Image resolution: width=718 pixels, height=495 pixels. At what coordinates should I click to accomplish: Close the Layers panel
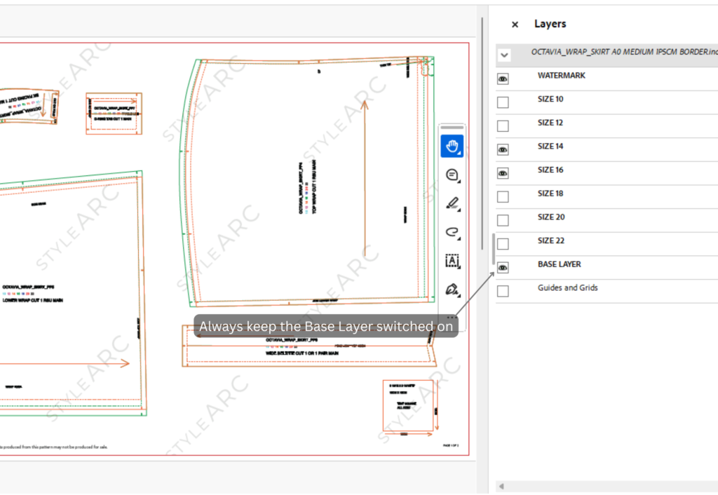click(515, 25)
